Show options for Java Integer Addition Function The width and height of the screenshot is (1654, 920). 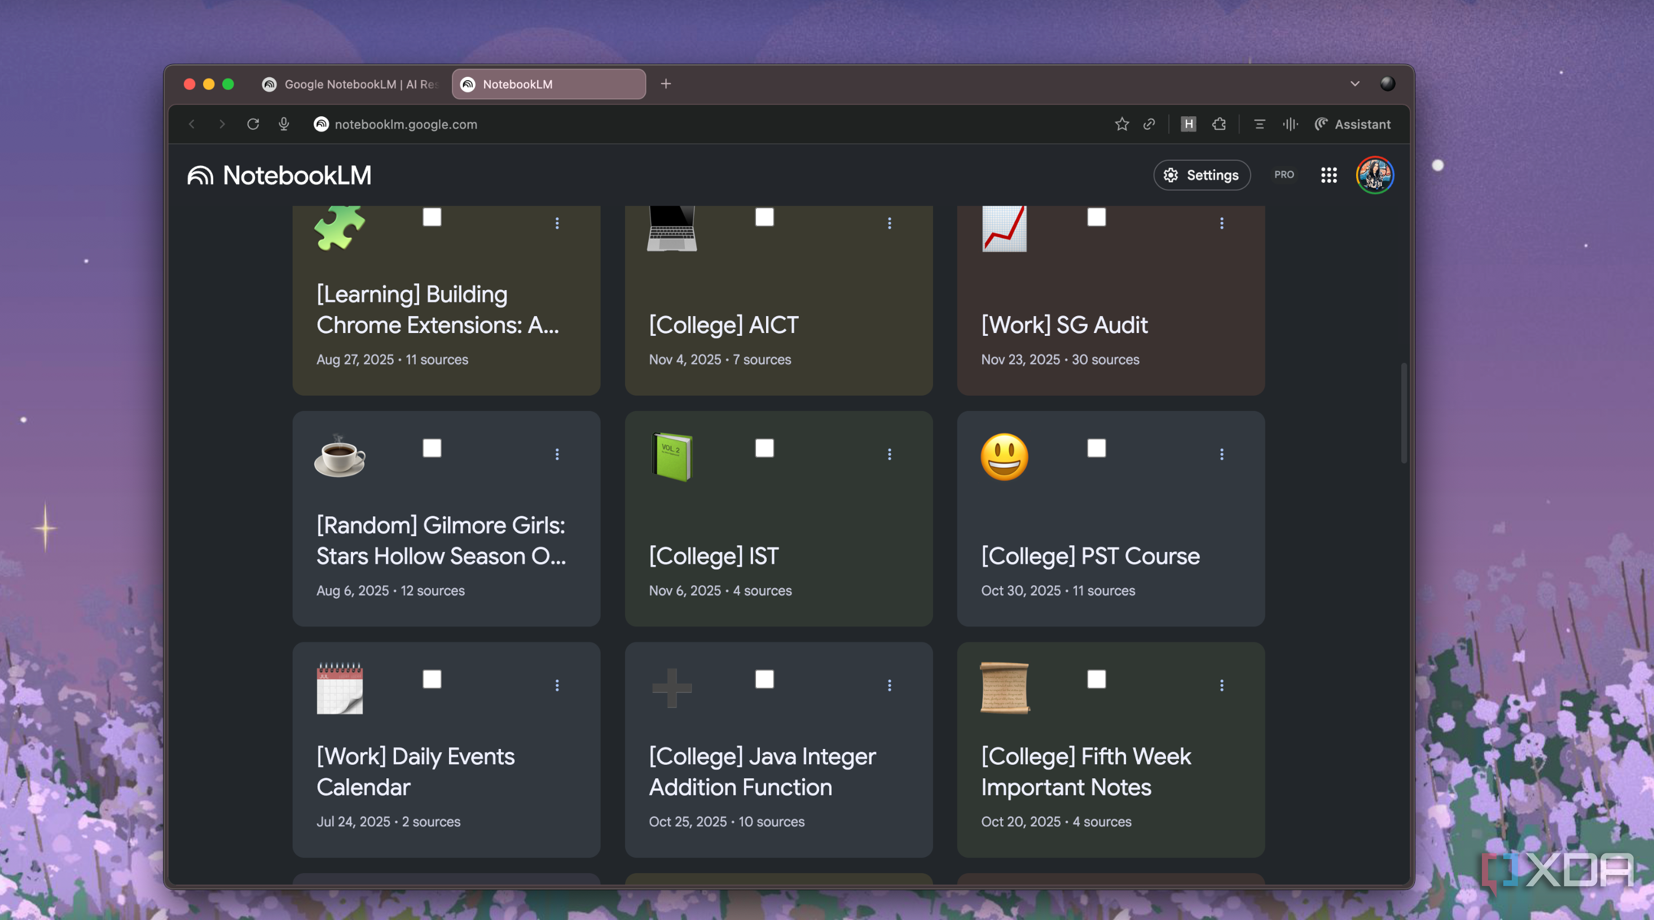click(x=889, y=686)
